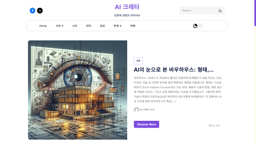Open the Home menu item
The width and height of the screenshot is (256, 144).
[43, 26]
